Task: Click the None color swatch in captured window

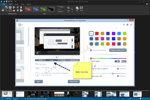Action: (x=91, y=33)
